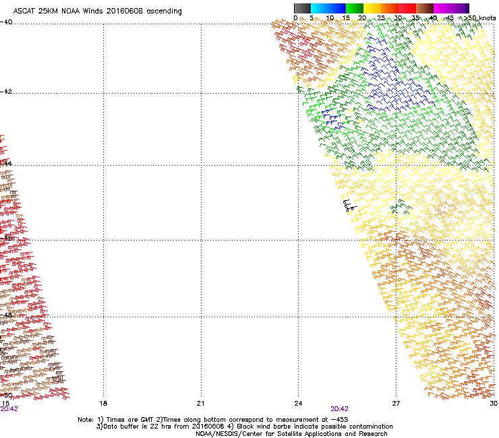
Task: Select the dark purple 45-50 knots legend segment
Action: [460, 8]
